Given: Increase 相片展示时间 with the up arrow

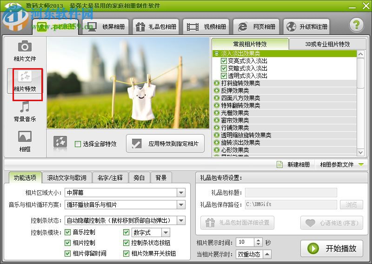Looking at the screenshot, I should click(259, 240).
